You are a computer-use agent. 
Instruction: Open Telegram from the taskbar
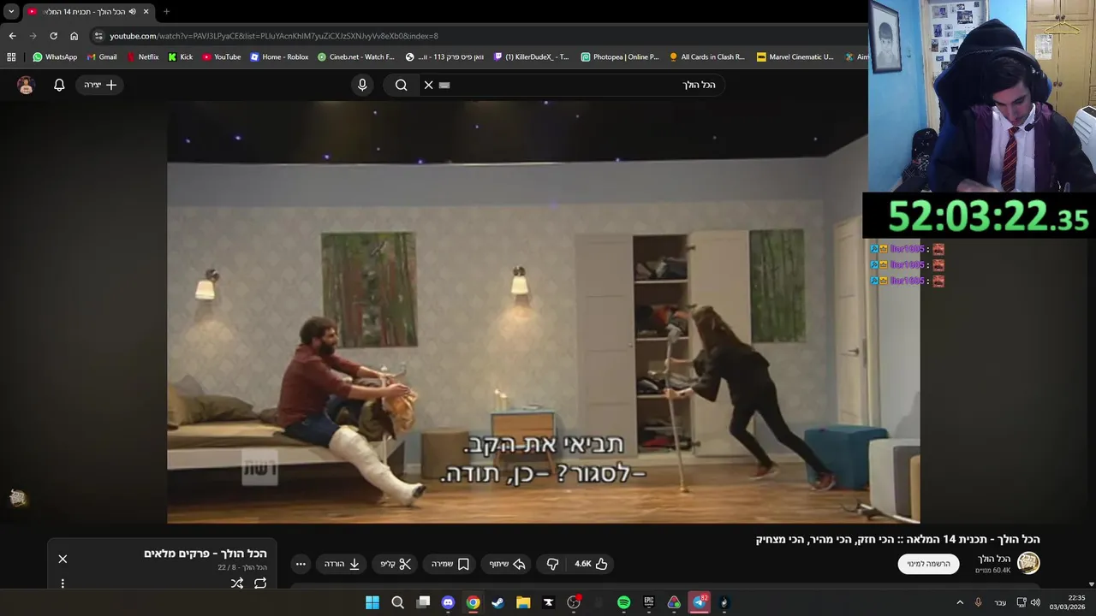click(x=700, y=602)
